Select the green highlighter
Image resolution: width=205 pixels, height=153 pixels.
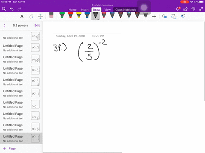coord(62,15)
